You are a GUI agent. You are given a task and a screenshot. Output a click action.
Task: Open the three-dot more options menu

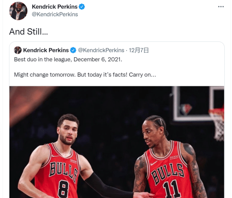point(221,7)
